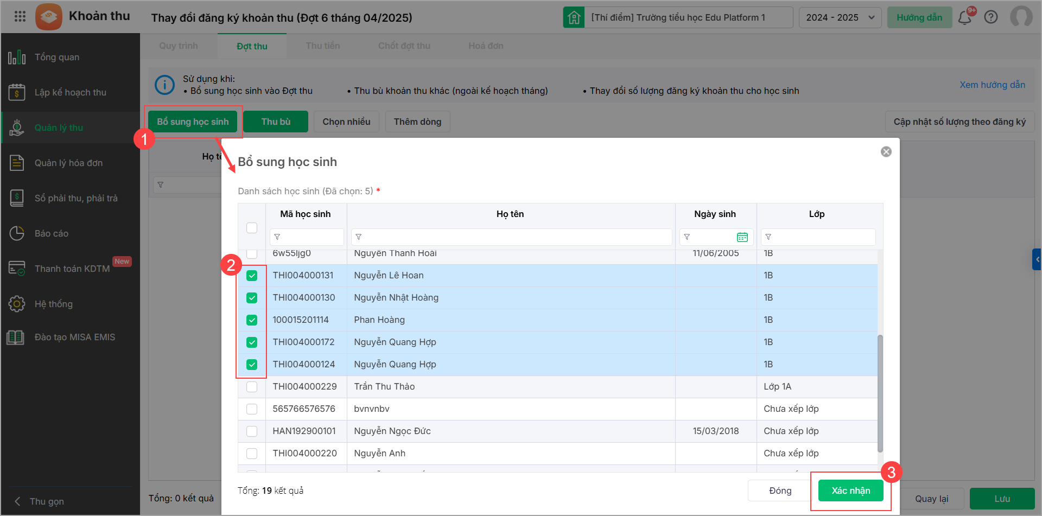Viewport: 1042px width, 516px height.
Task: Open the Xem hướng dẫn link
Action: point(992,85)
